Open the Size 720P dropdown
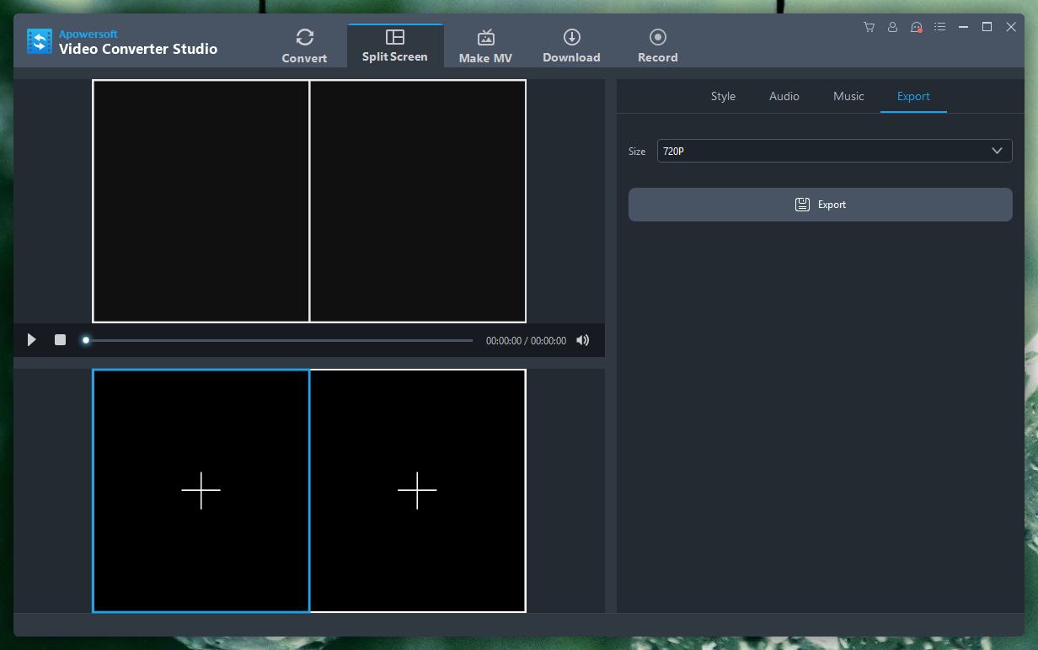1038x650 pixels. pos(834,151)
